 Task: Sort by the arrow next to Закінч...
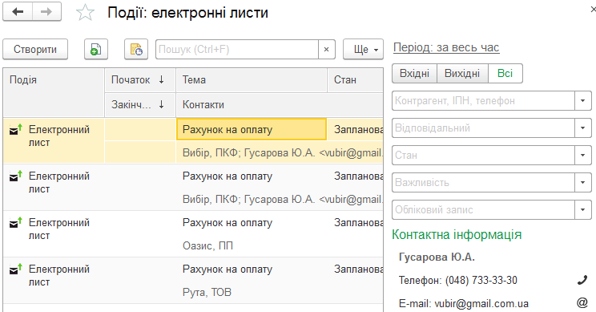[161, 104]
